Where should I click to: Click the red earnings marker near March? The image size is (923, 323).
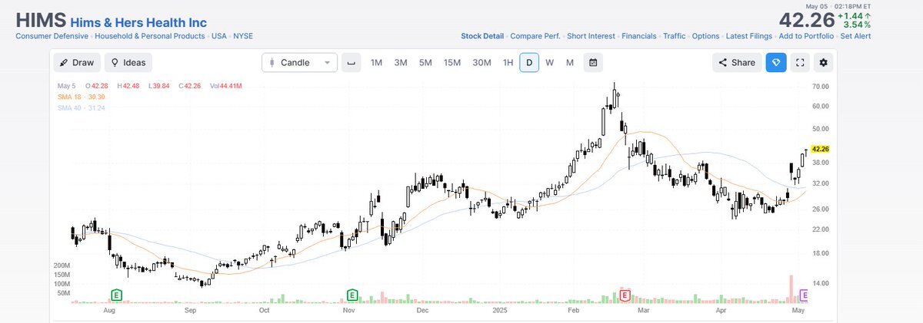(625, 295)
